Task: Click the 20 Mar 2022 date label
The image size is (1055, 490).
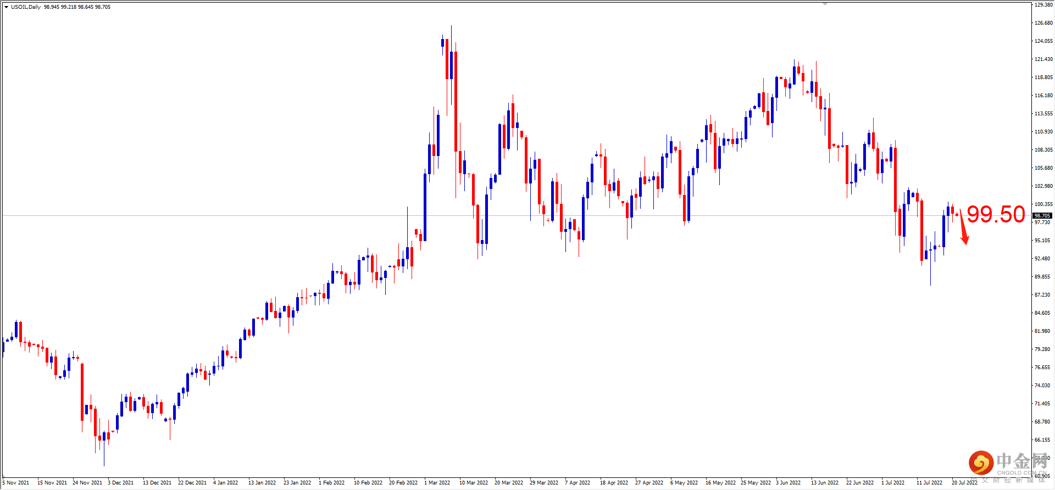Action: point(509,483)
